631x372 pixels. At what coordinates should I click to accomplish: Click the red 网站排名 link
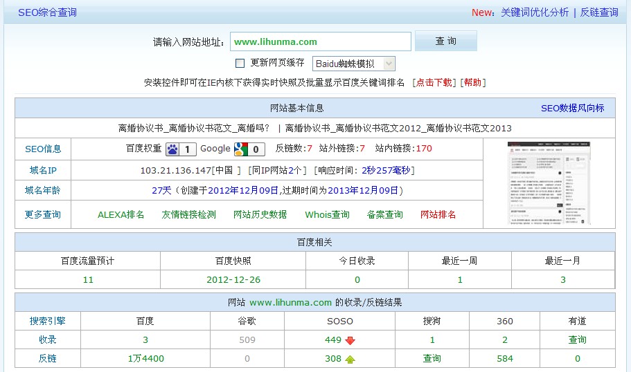[x=438, y=214]
